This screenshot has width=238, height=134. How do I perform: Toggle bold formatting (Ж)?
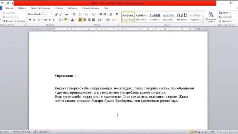coord(30,20)
